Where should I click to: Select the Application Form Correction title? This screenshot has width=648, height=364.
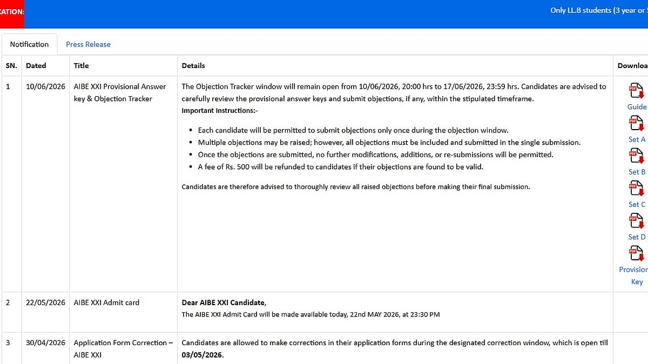coord(124,349)
